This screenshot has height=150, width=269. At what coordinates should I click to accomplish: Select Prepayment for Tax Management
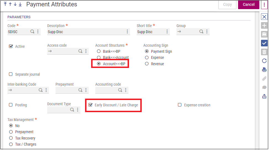[11, 132]
